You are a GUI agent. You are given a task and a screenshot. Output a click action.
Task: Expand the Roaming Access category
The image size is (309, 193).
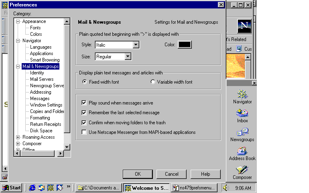tap(18, 137)
